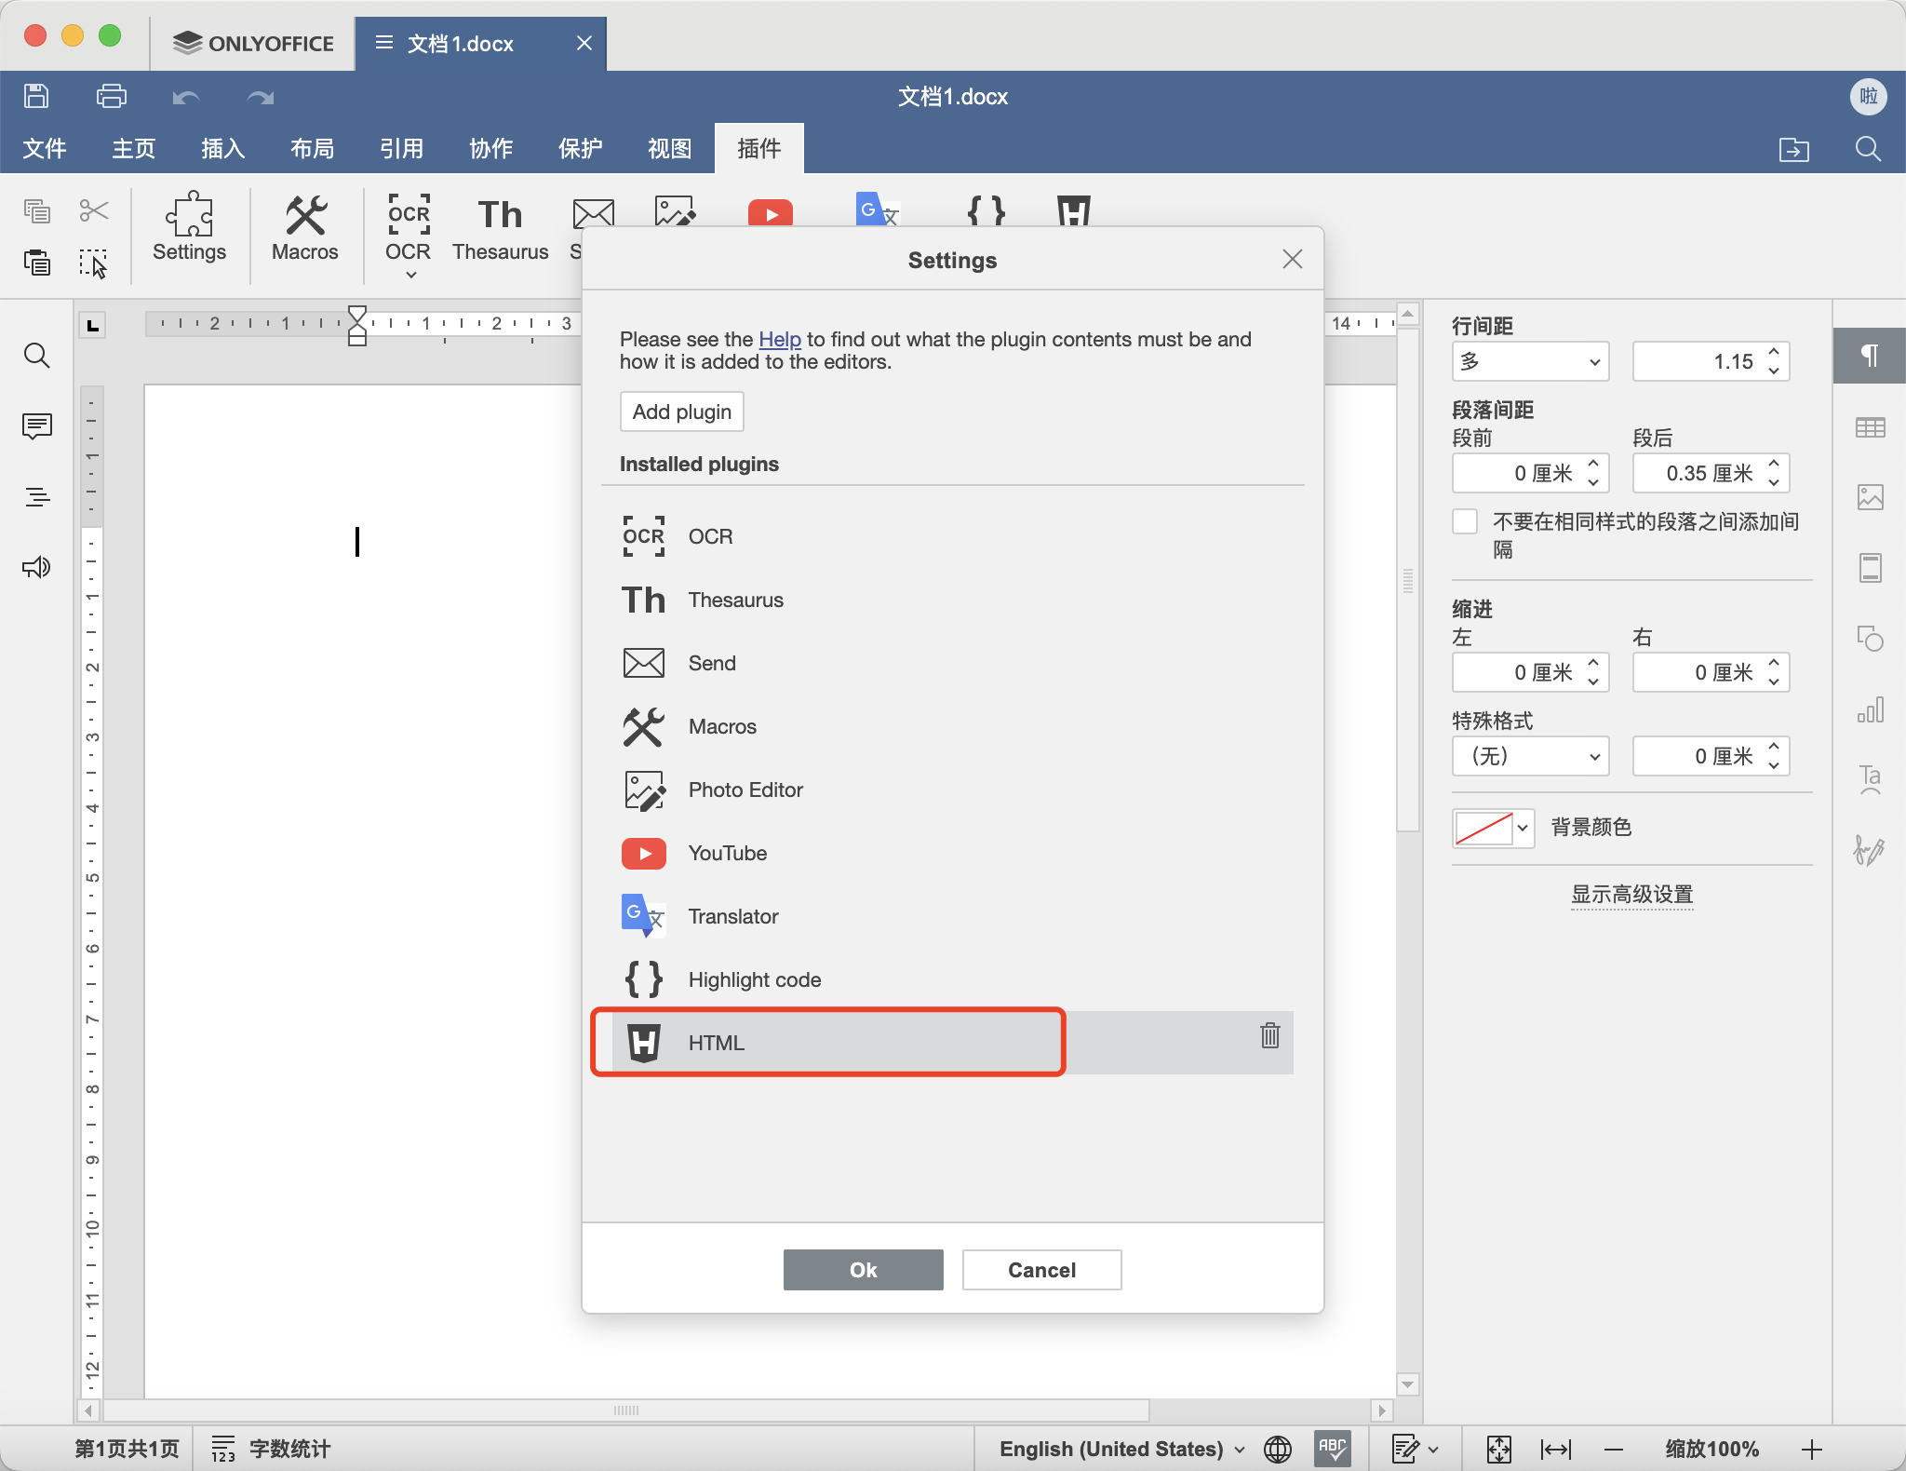1906x1471 pixels.
Task: Switch to the ONLYOFFICE home tab
Action: [x=253, y=44]
